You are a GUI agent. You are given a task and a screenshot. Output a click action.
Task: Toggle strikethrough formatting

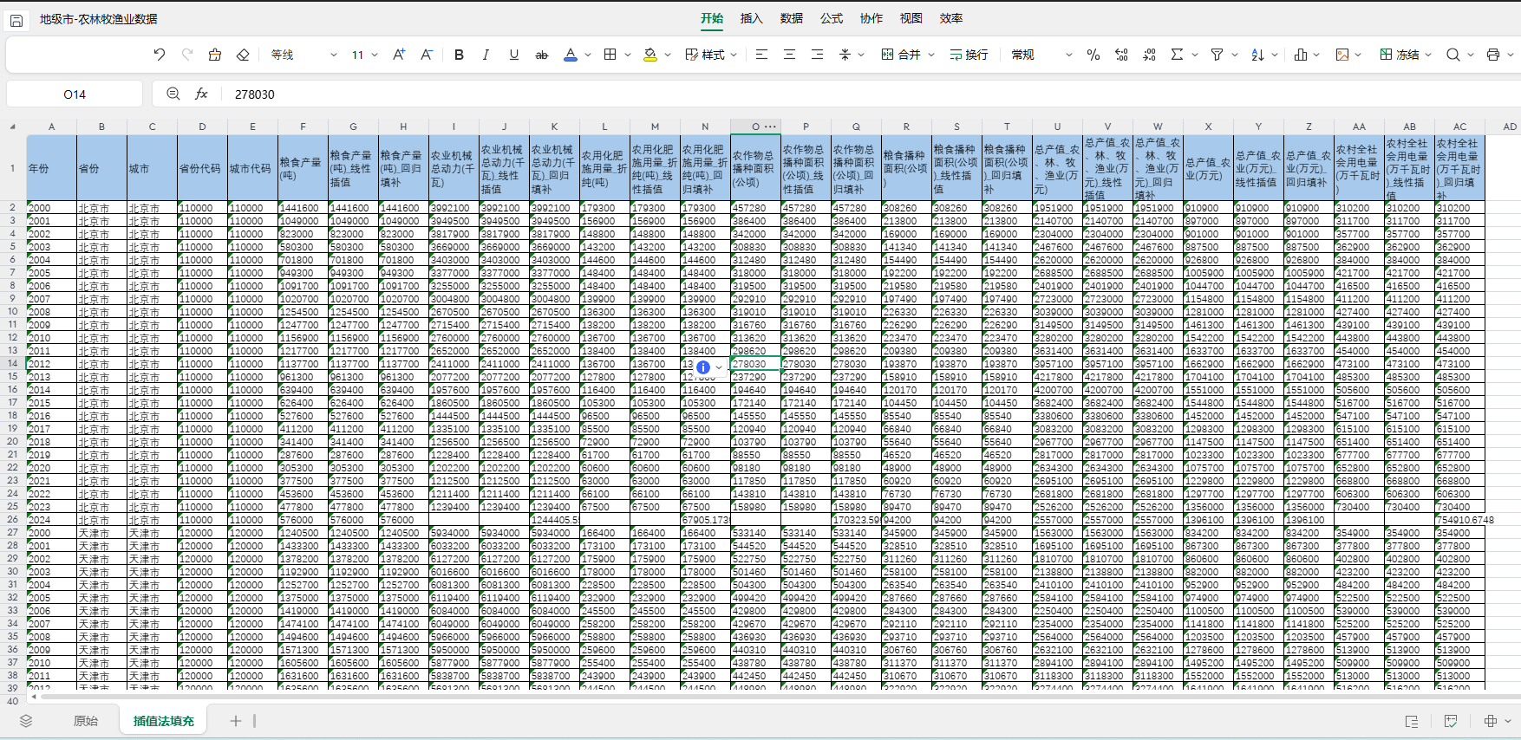point(542,55)
